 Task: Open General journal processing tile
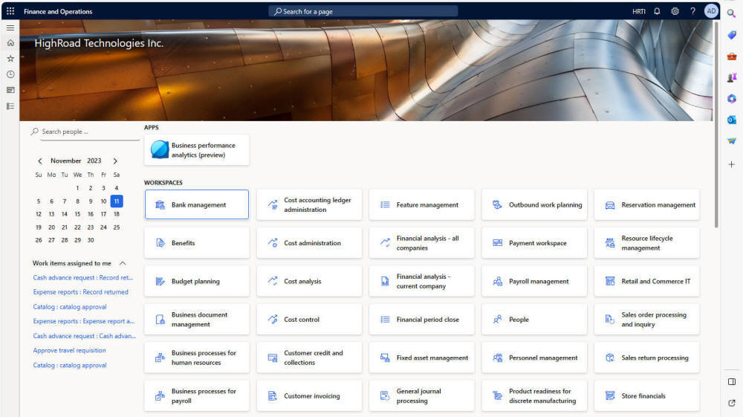tap(422, 396)
